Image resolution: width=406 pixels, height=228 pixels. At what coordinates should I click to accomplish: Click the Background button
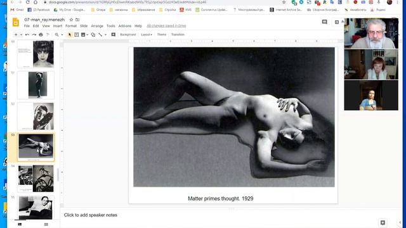click(x=128, y=34)
